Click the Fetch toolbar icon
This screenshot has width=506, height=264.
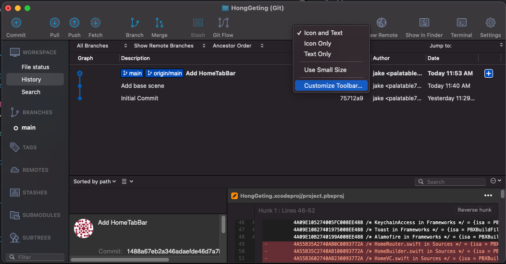[96, 23]
